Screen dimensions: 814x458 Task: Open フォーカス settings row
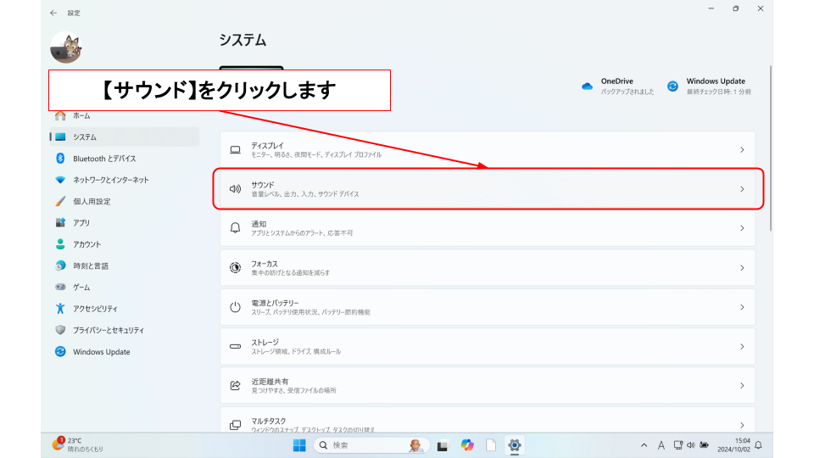487,268
